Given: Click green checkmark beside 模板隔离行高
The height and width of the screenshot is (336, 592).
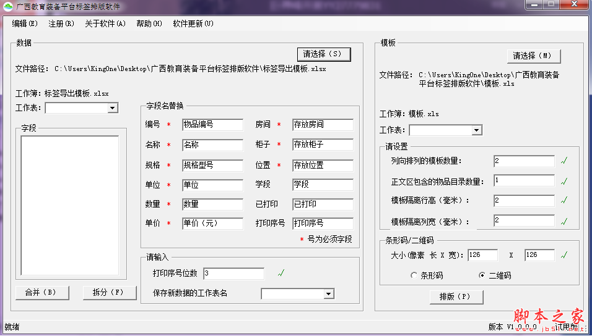Looking at the screenshot, I should tap(564, 200).
